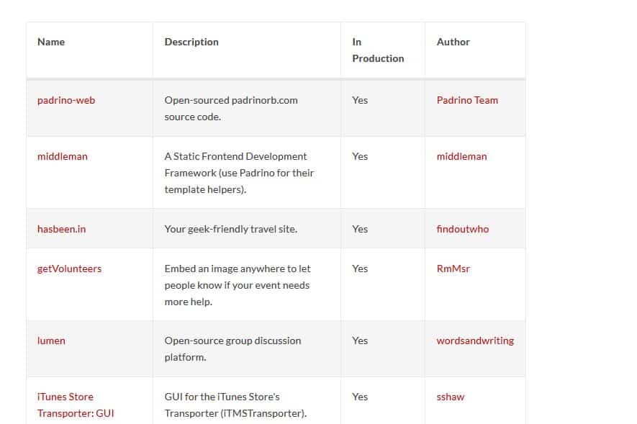Select the hasbeen.in description text
This screenshot has width=637, height=424.
(230, 229)
